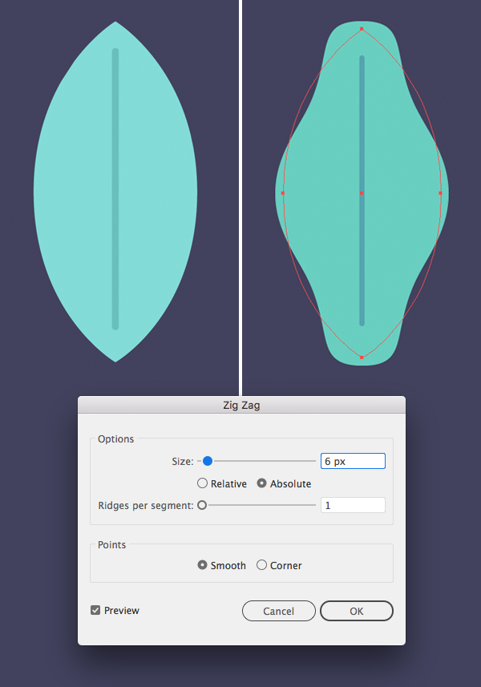Click the Size slider handle
This screenshot has height=687, width=481.
pos(207,461)
